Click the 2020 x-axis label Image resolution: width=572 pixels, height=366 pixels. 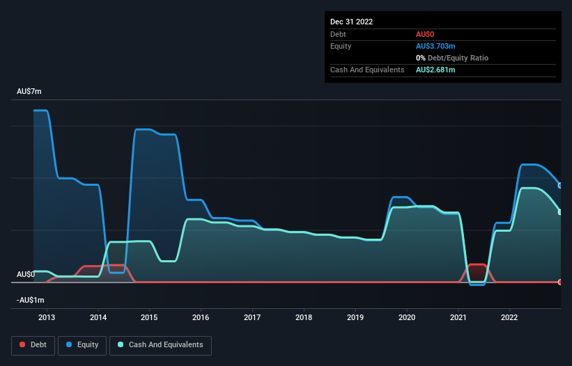tap(407, 317)
